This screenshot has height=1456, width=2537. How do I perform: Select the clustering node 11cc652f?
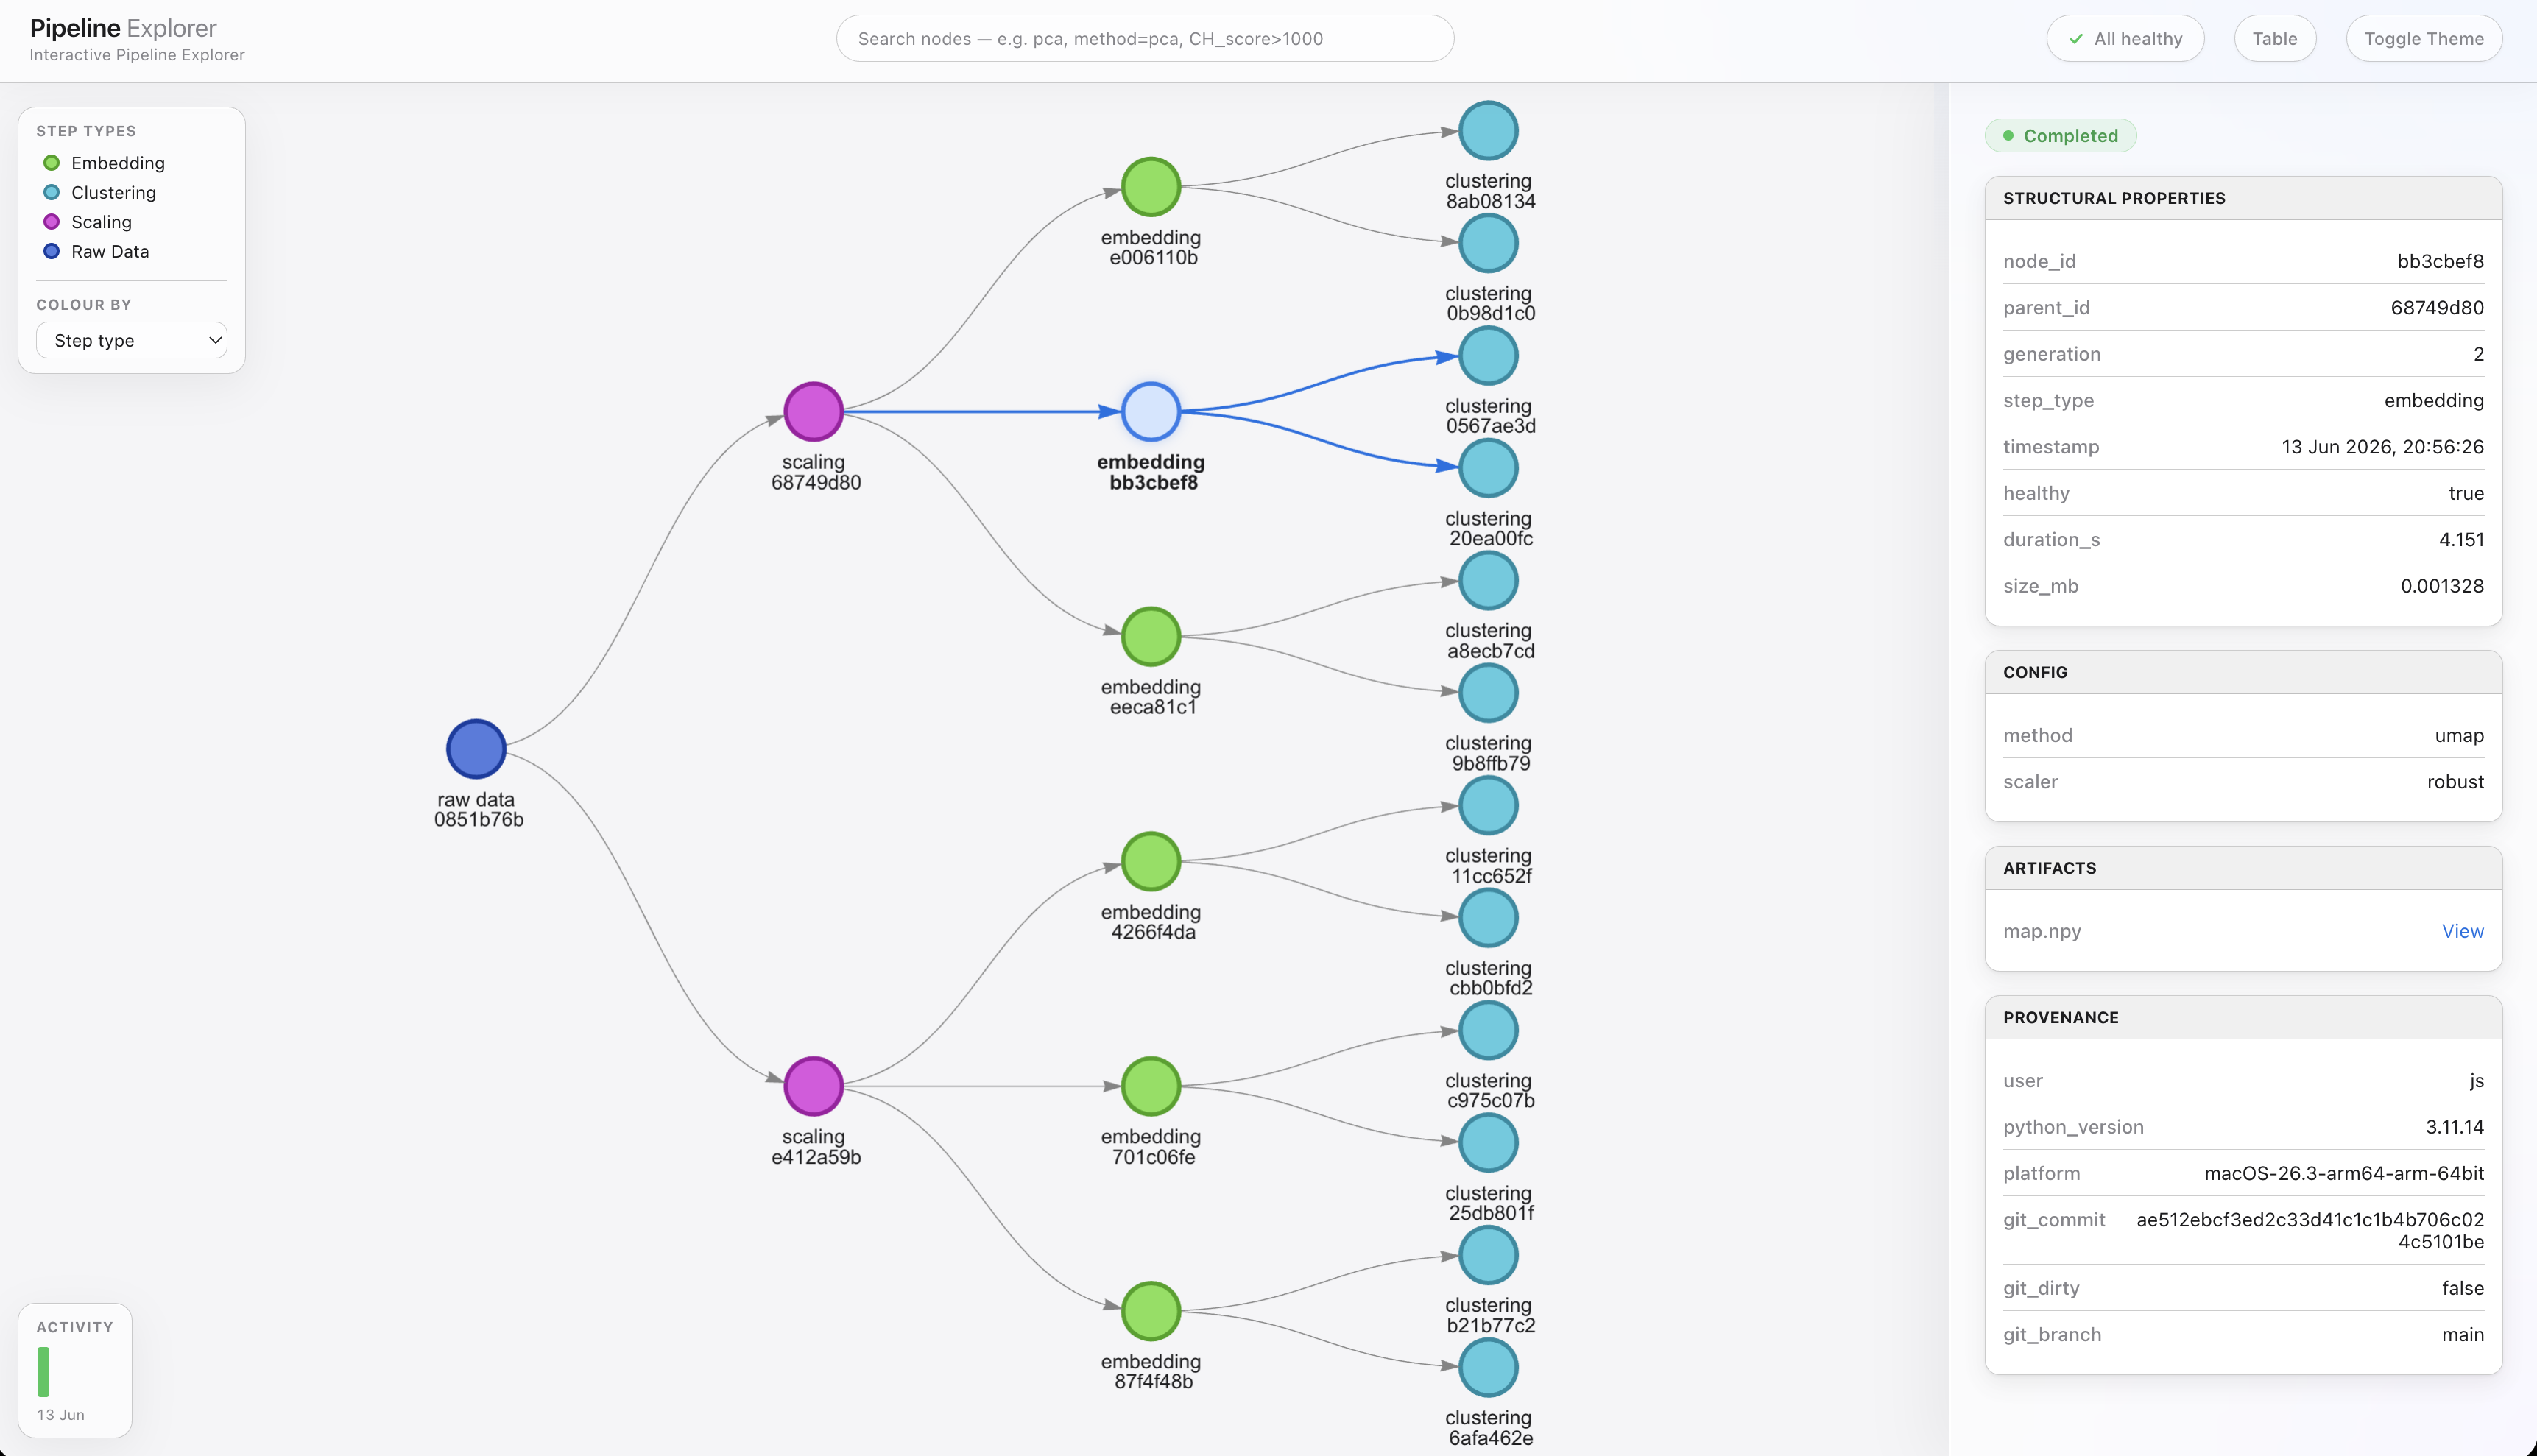pyautogui.click(x=1488, y=805)
